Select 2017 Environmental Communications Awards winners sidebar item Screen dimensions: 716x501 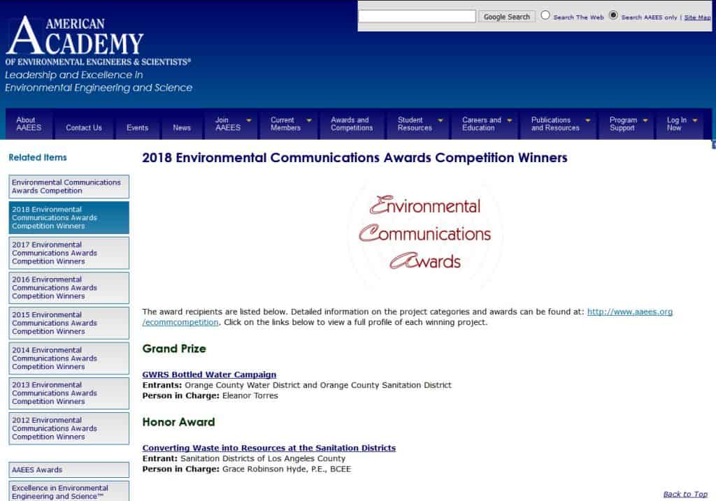coord(69,253)
